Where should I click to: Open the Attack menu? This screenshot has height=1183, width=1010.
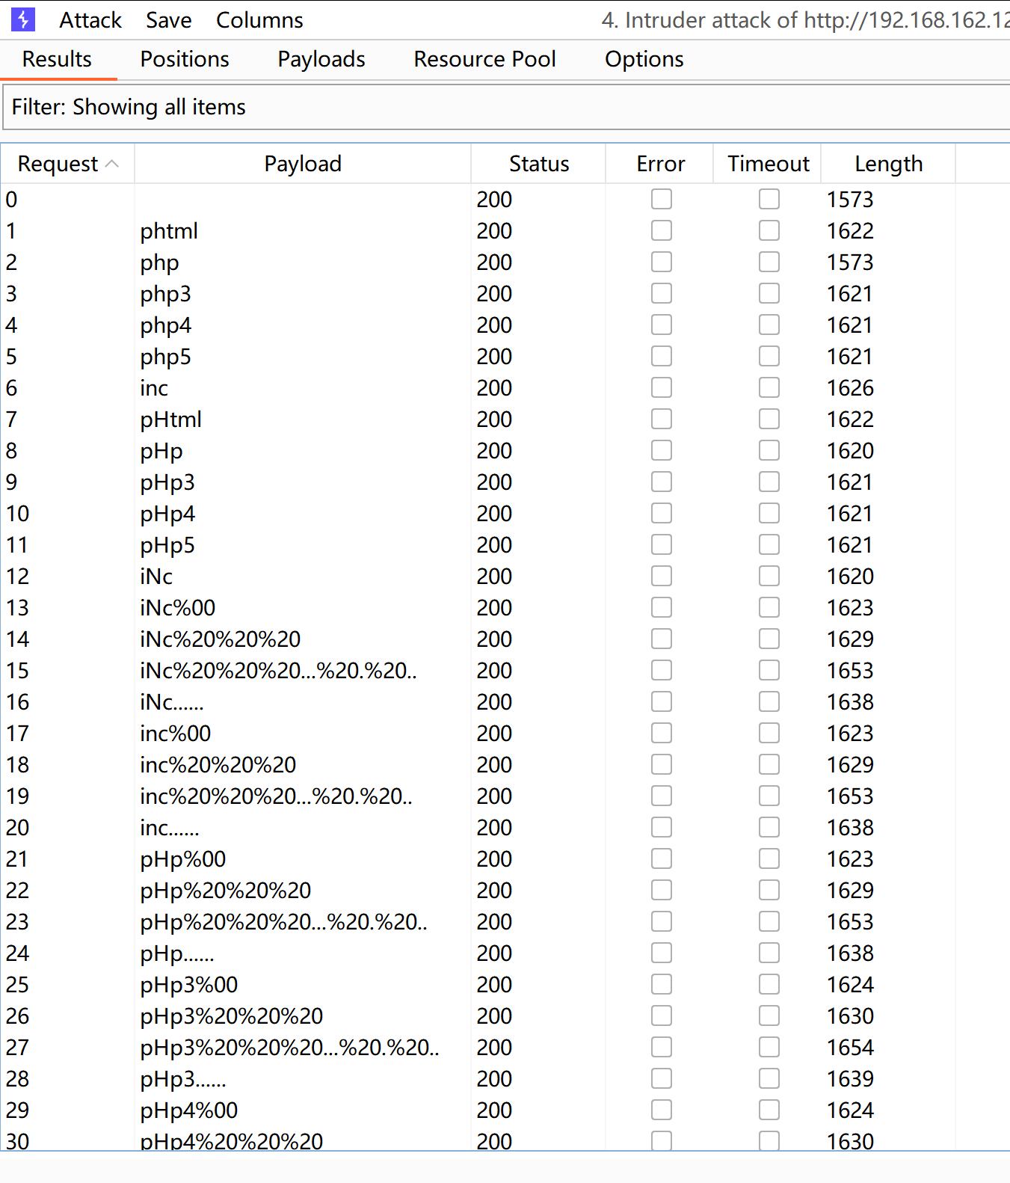pyautogui.click(x=90, y=20)
